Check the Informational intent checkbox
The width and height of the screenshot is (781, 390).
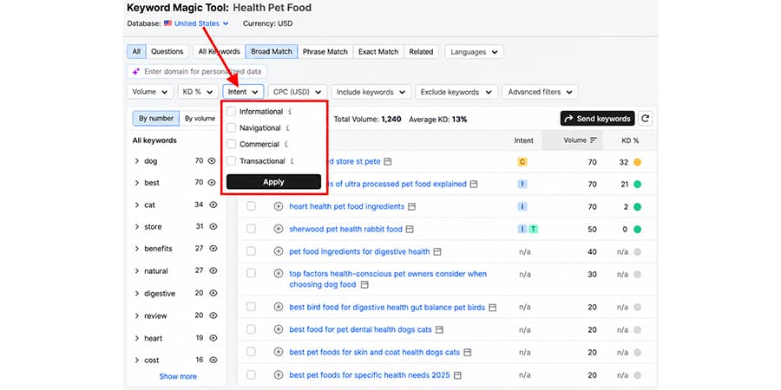click(x=231, y=112)
